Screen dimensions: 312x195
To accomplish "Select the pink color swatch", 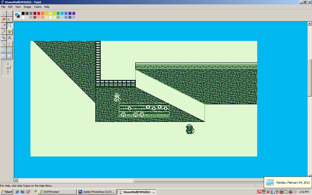I will coord(39,17).
